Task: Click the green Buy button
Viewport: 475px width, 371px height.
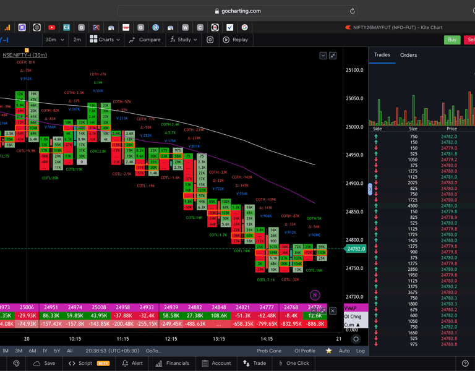Action: tap(452, 40)
